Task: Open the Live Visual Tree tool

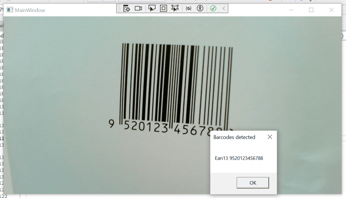Action: click(x=126, y=8)
